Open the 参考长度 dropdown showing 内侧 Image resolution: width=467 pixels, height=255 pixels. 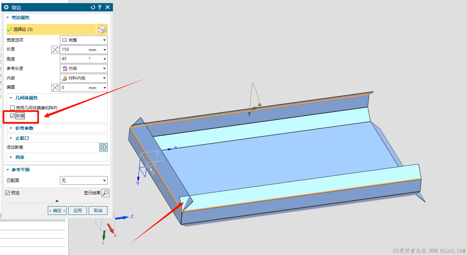click(x=84, y=69)
